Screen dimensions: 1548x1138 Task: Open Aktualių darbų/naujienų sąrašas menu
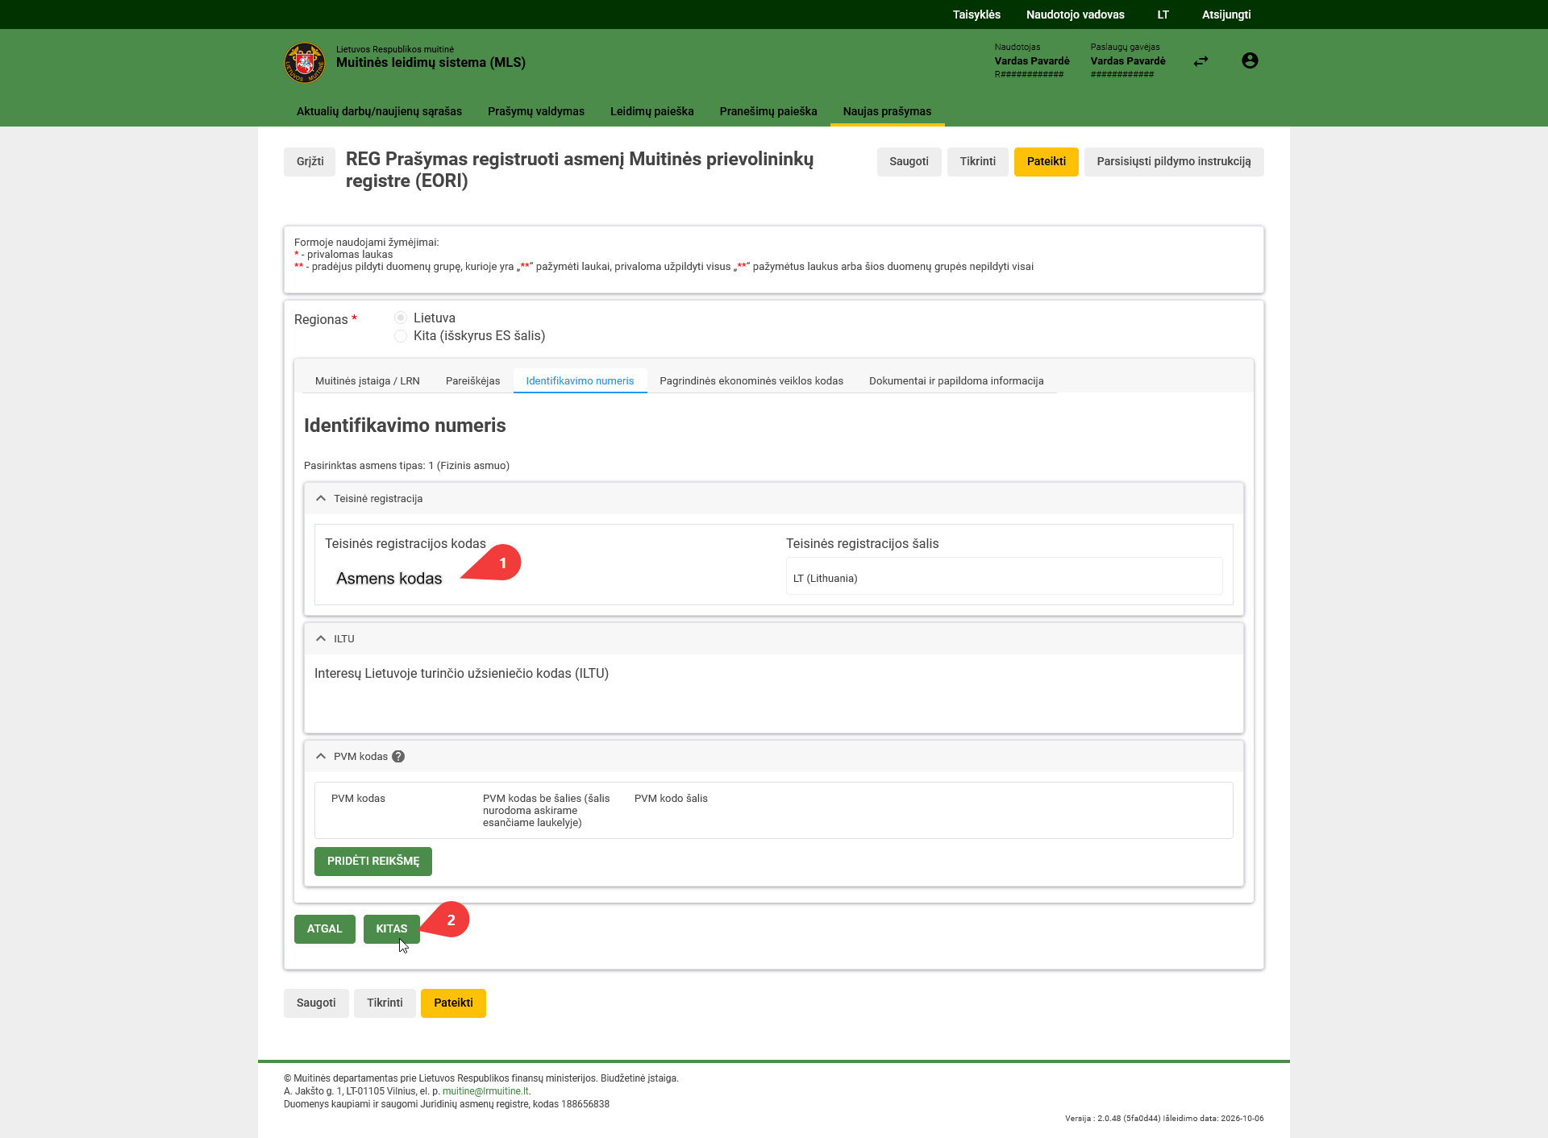tap(379, 111)
